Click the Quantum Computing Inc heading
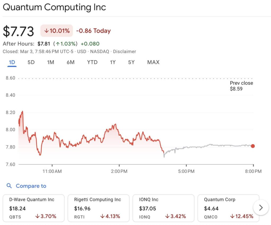This screenshot has height=225, width=271. tap(54, 7)
